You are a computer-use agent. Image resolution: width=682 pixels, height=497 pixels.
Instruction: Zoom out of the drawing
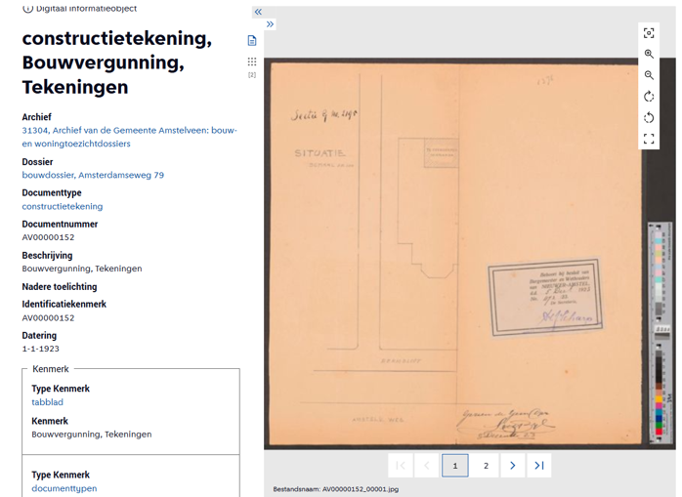coord(649,75)
